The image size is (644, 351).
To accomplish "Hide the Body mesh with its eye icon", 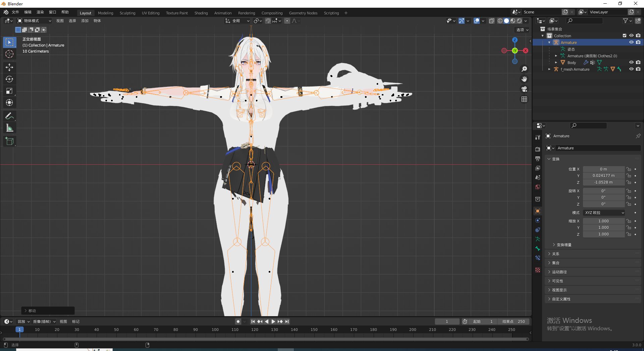I will click(632, 63).
